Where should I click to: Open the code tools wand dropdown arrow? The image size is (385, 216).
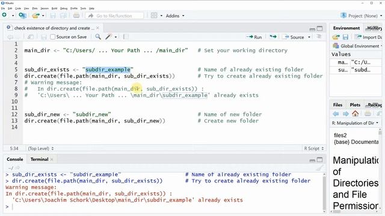tap(115, 37)
